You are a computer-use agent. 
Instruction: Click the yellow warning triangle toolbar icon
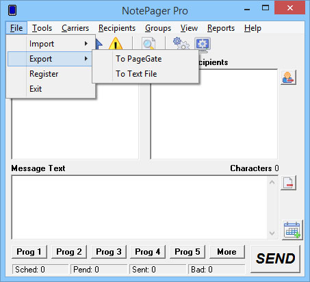[x=116, y=44]
